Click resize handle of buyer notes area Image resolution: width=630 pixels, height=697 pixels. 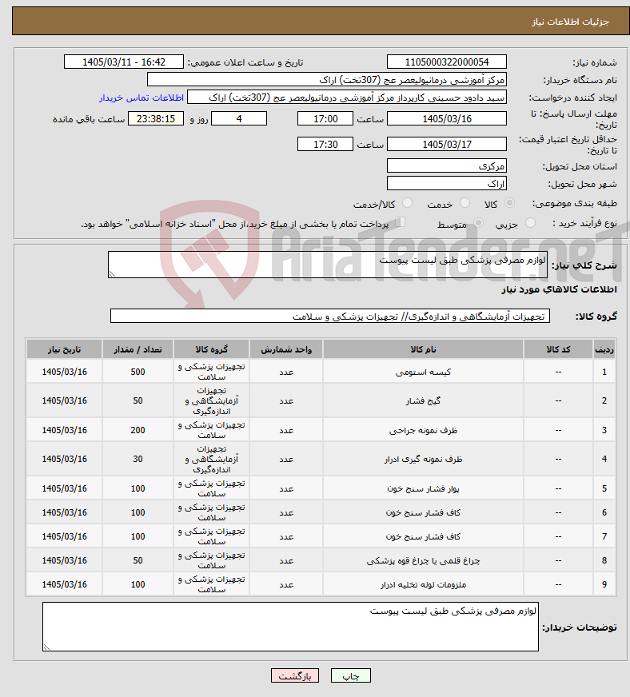click(x=46, y=647)
